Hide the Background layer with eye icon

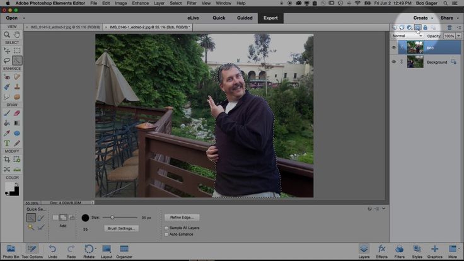tap(394, 62)
